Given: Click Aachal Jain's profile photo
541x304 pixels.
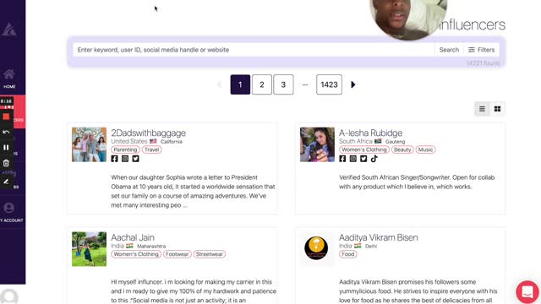Looking at the screenshot, I should coord(89,249).
